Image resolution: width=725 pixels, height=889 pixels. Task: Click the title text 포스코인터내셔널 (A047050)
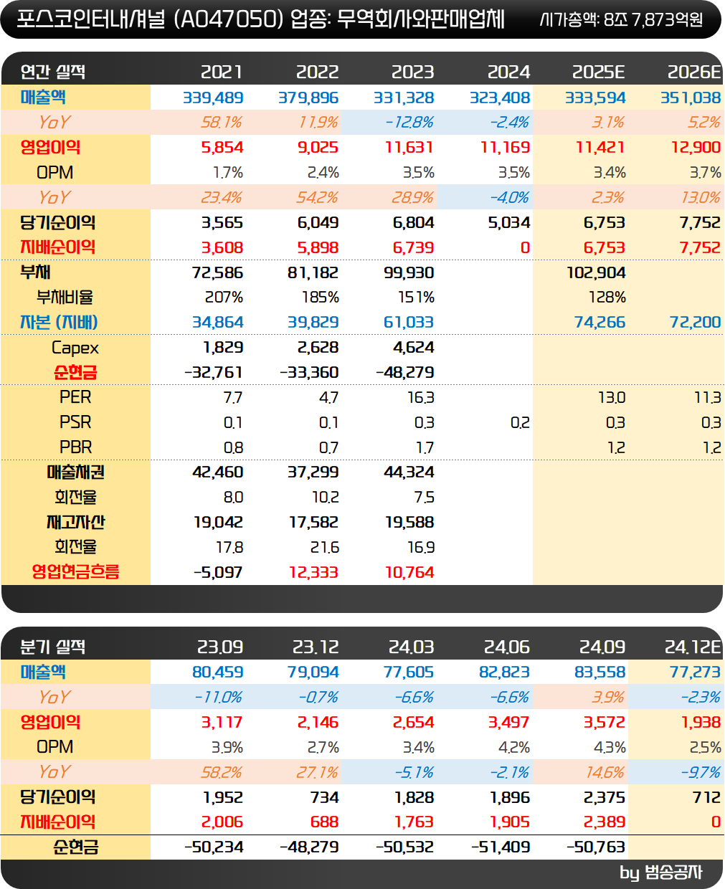tap(150, 19)
